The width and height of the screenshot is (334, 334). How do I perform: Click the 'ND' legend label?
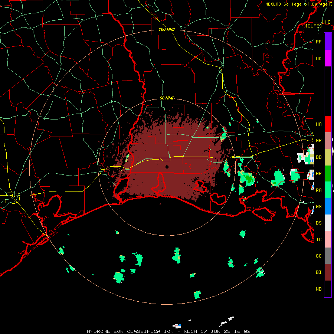tap(318, 289)
